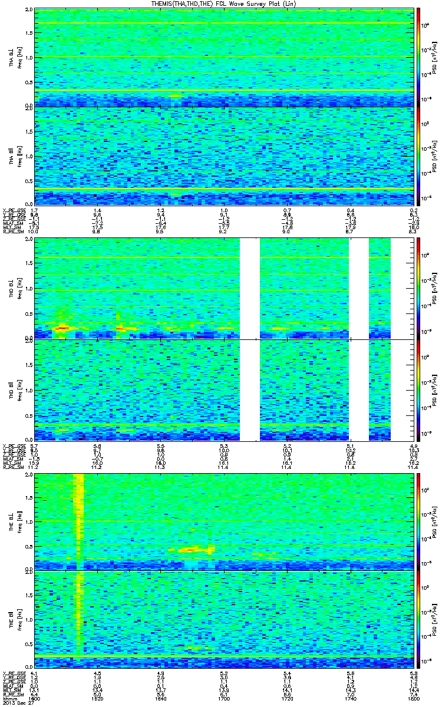Screen dimensions: 442x707
Task: Click the plot title THEMIS FGL Wave Survey
Action: 221,4
